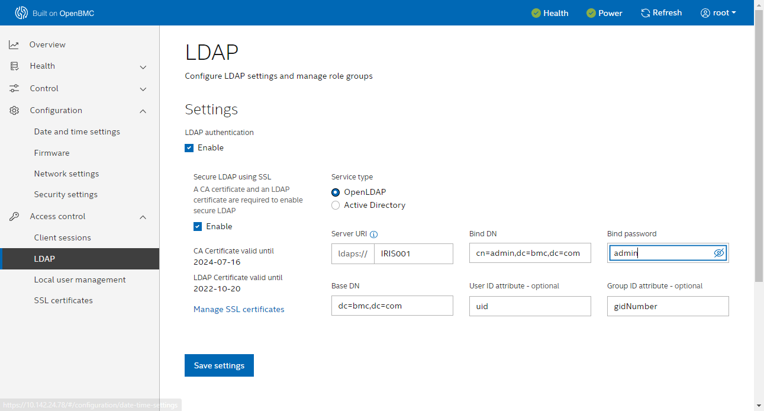This screenshot has width=764, height=411.
Task: Select the OpenLDAP service type
Action: pyautogui.click(x=336, y=192)
